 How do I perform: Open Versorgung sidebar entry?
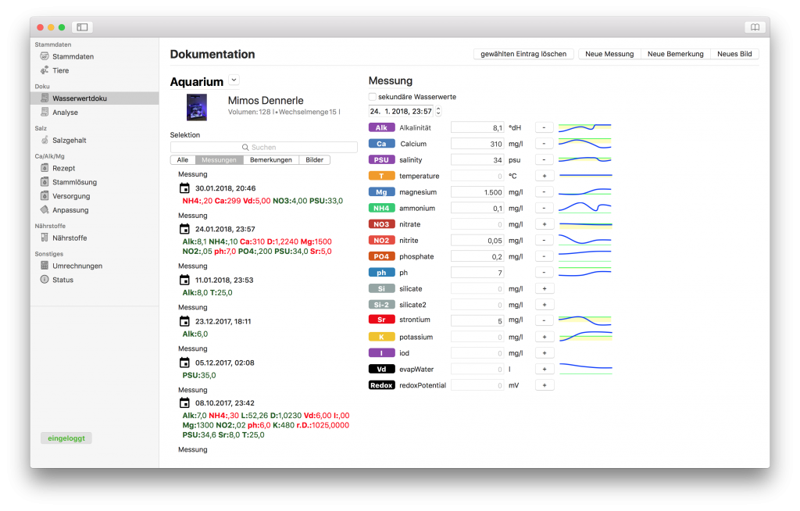(71, 196)
